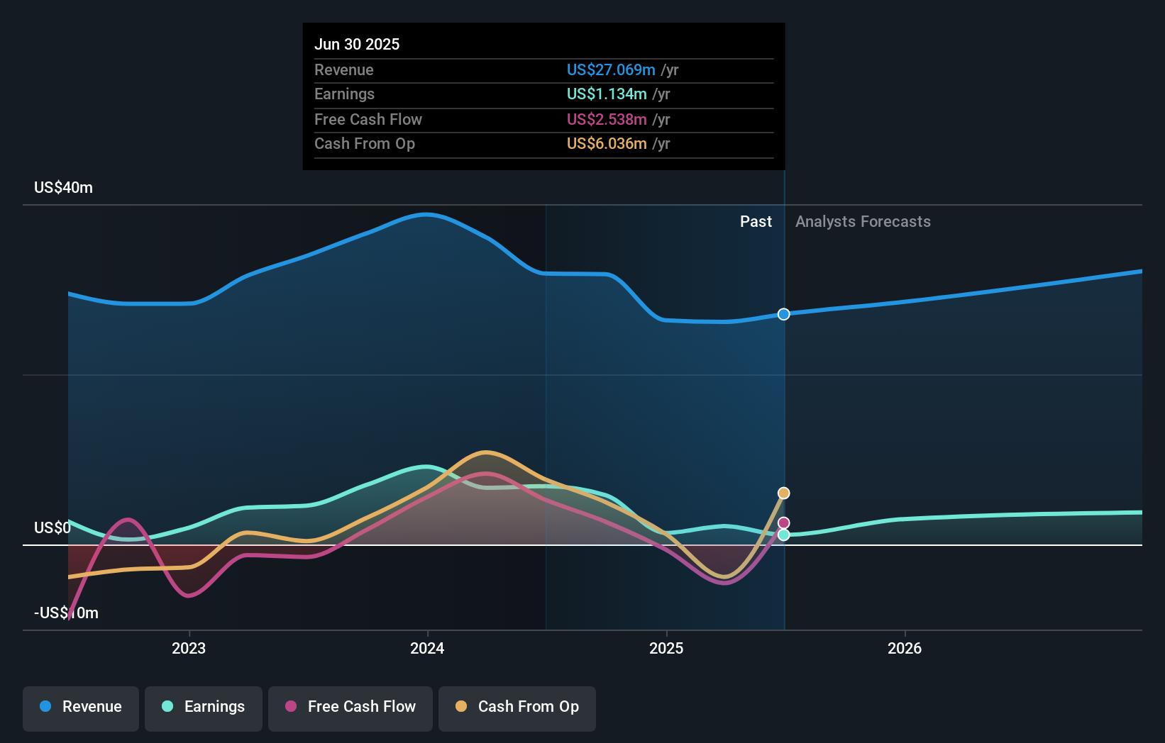Click the Cash From Op legend dot
Screen dimensions: 1165x743
[x=460, y=706]
